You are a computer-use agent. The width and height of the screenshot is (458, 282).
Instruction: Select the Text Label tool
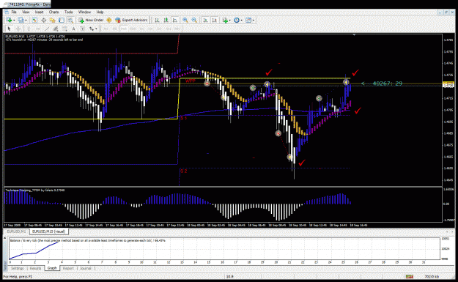83,29
